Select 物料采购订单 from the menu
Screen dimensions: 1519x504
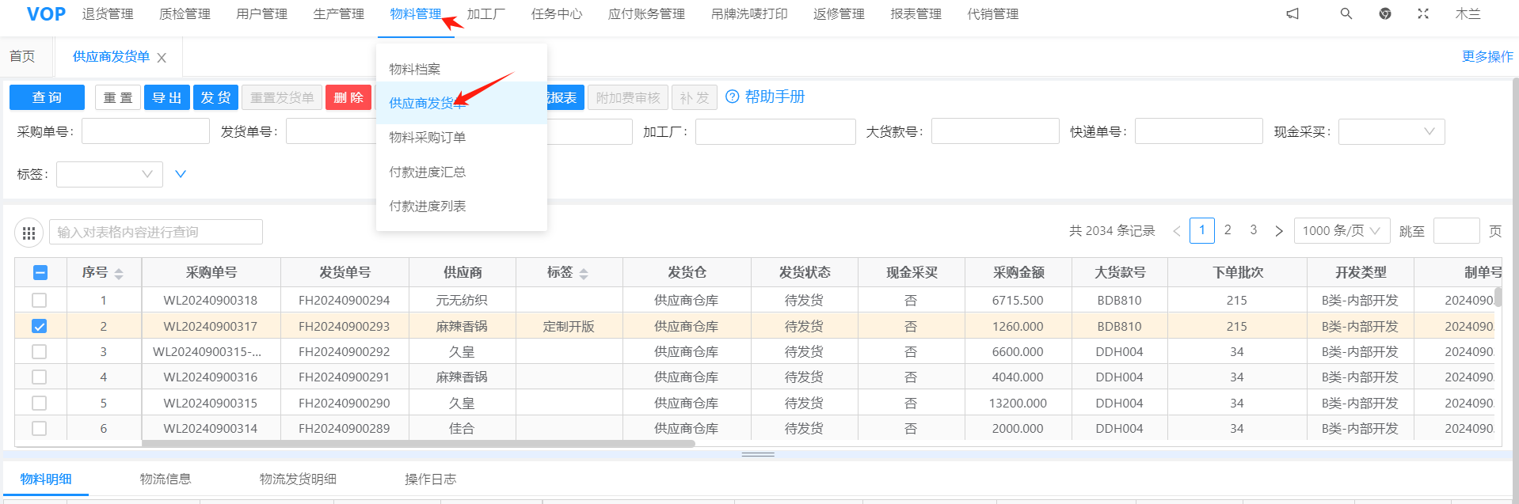tap(428, 138)
